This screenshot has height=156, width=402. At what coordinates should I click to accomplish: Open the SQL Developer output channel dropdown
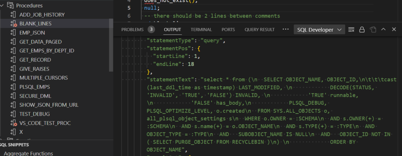[319, 30]
